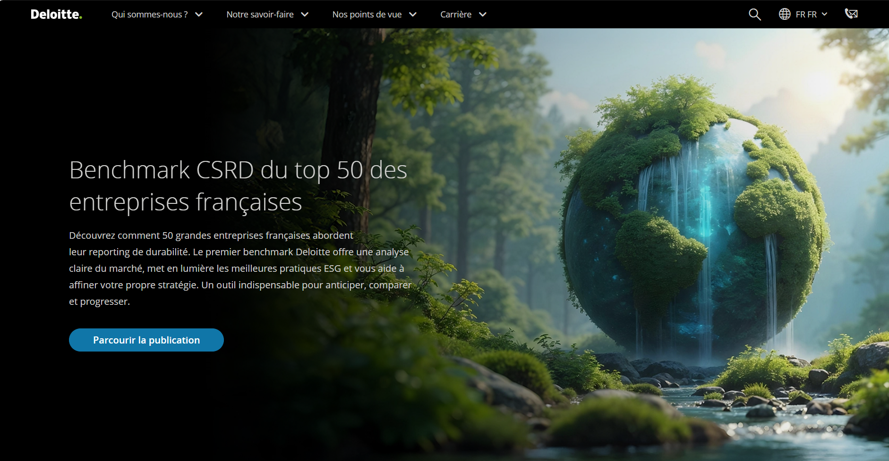
Task: Open the Qui sommes-nous ? menu
Action: pyautogui.click(x=149, y=15)
